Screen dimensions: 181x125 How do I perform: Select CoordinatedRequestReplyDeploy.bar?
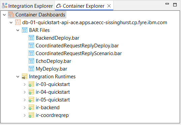click(x=77, y=46)
